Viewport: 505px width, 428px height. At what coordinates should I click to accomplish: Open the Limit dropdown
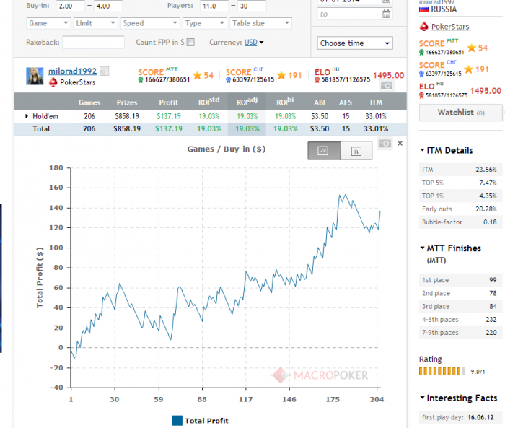coord(95,23)
